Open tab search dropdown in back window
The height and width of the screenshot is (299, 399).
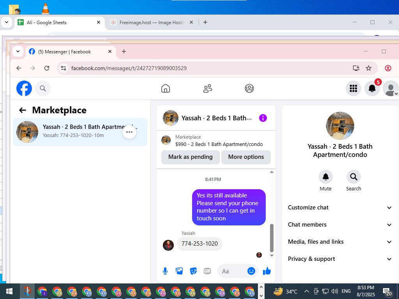pos(7,22)
